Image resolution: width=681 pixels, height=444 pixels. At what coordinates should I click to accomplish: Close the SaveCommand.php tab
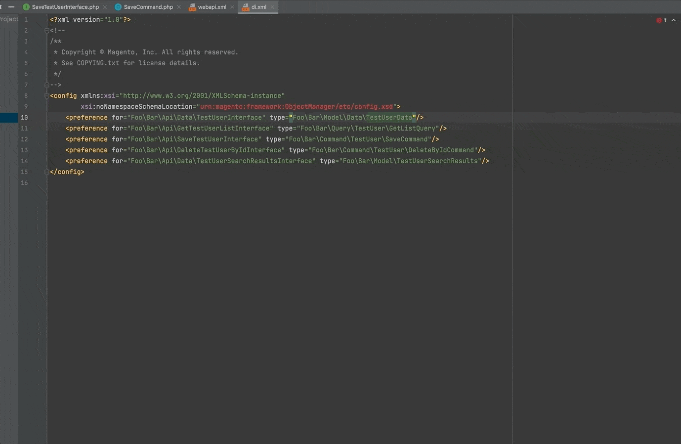(x=179, y=7)
